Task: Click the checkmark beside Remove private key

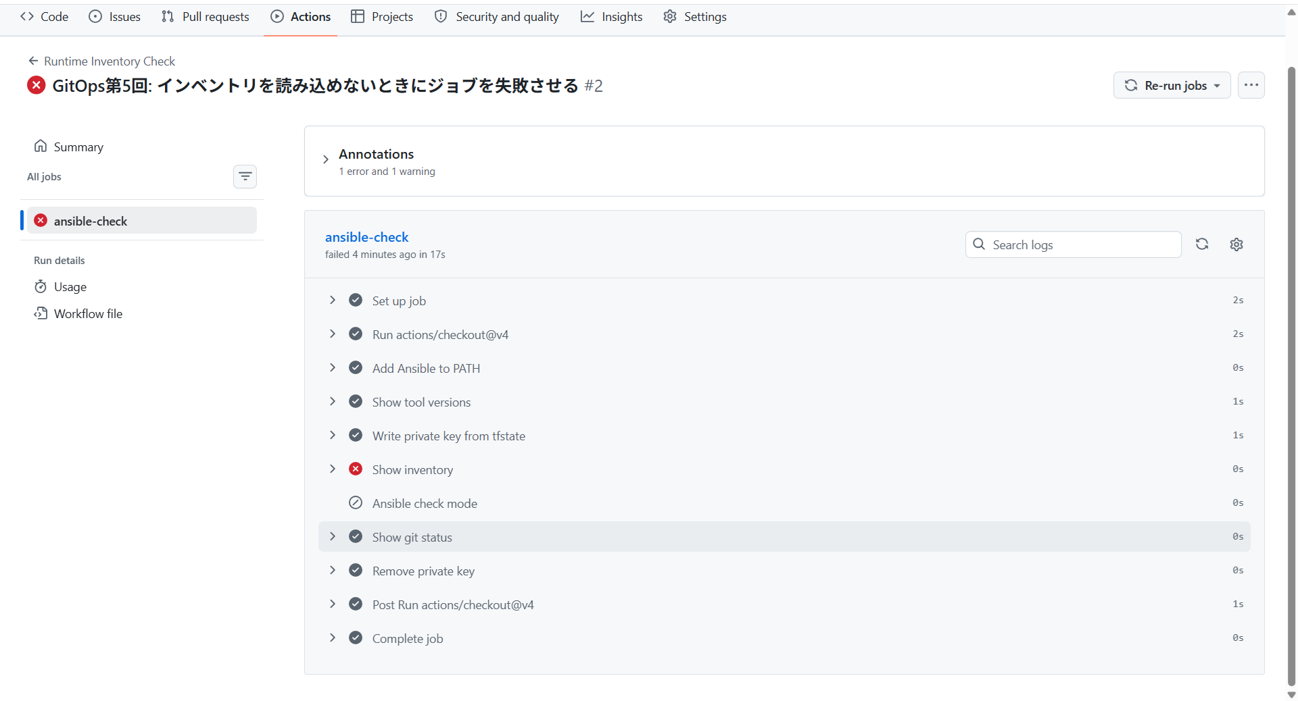Action: pyautogui.click(x=356, y=570)
